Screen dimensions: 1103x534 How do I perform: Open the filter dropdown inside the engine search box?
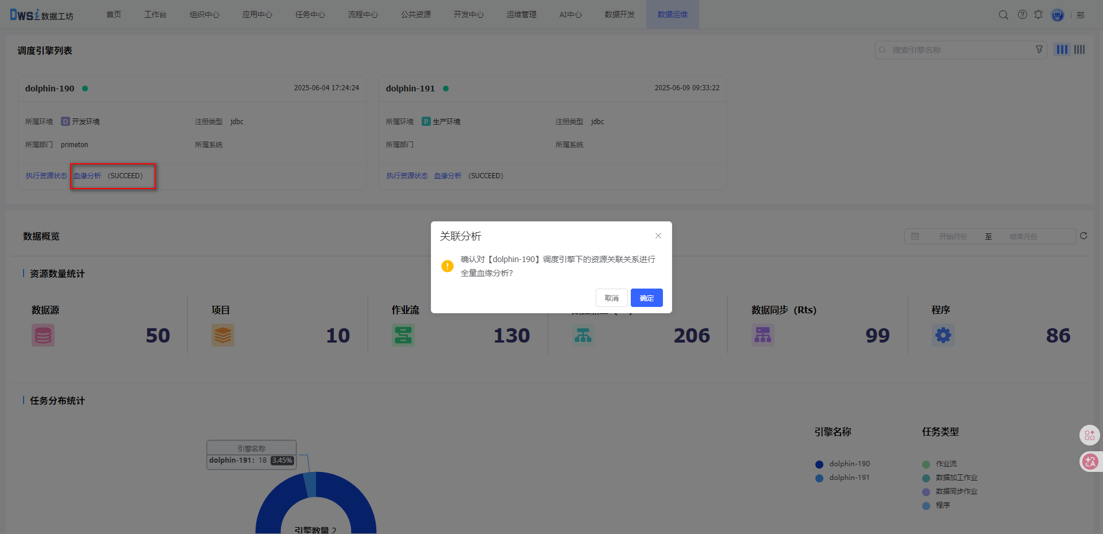(x=1039, y=50)
